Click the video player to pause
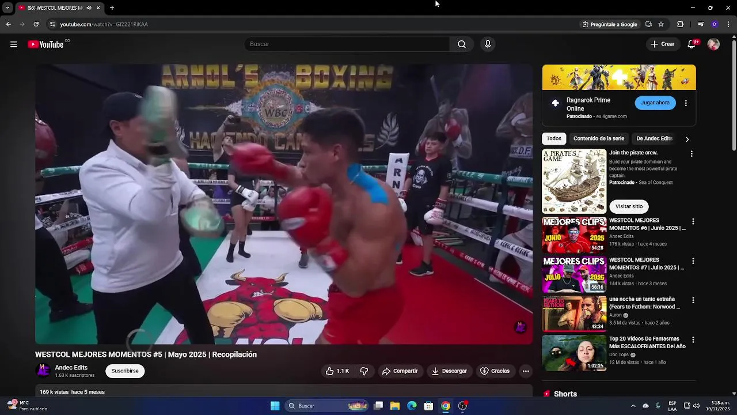The height and width of the screenshot is (415, 737). 284,204
